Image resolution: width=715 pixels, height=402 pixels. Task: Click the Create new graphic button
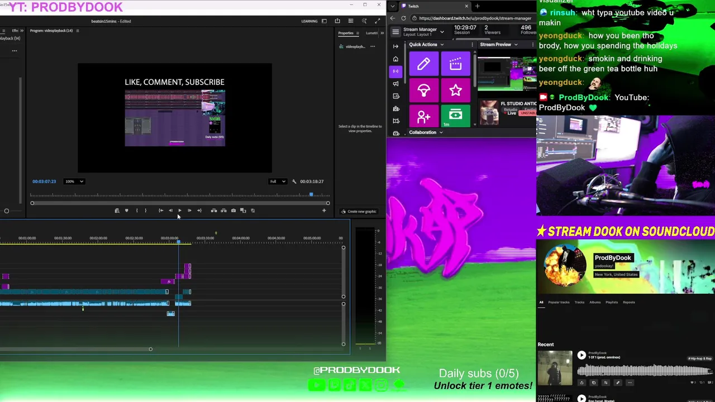coord(359,212)
